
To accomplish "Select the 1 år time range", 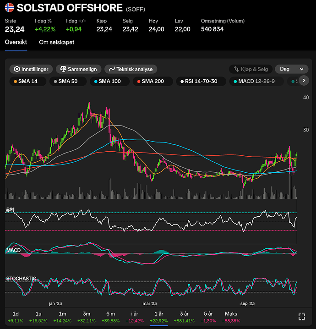I will click(x=159, y=317).
